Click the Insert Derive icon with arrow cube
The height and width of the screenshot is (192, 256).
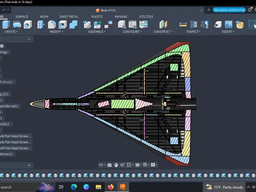pos(218,25)
